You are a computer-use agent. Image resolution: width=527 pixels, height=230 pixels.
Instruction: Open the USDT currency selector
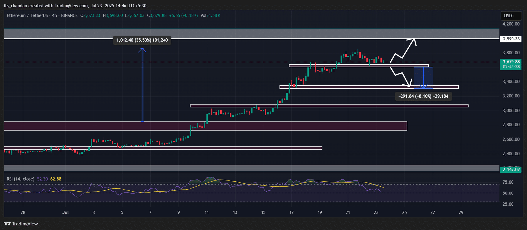[x=509, y=16]
